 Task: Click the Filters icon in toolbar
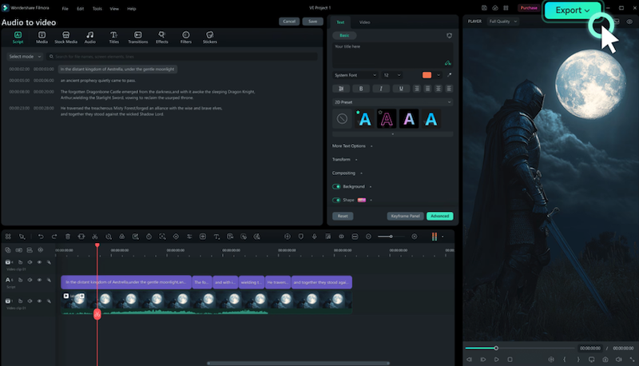click(x=186, y=36)
